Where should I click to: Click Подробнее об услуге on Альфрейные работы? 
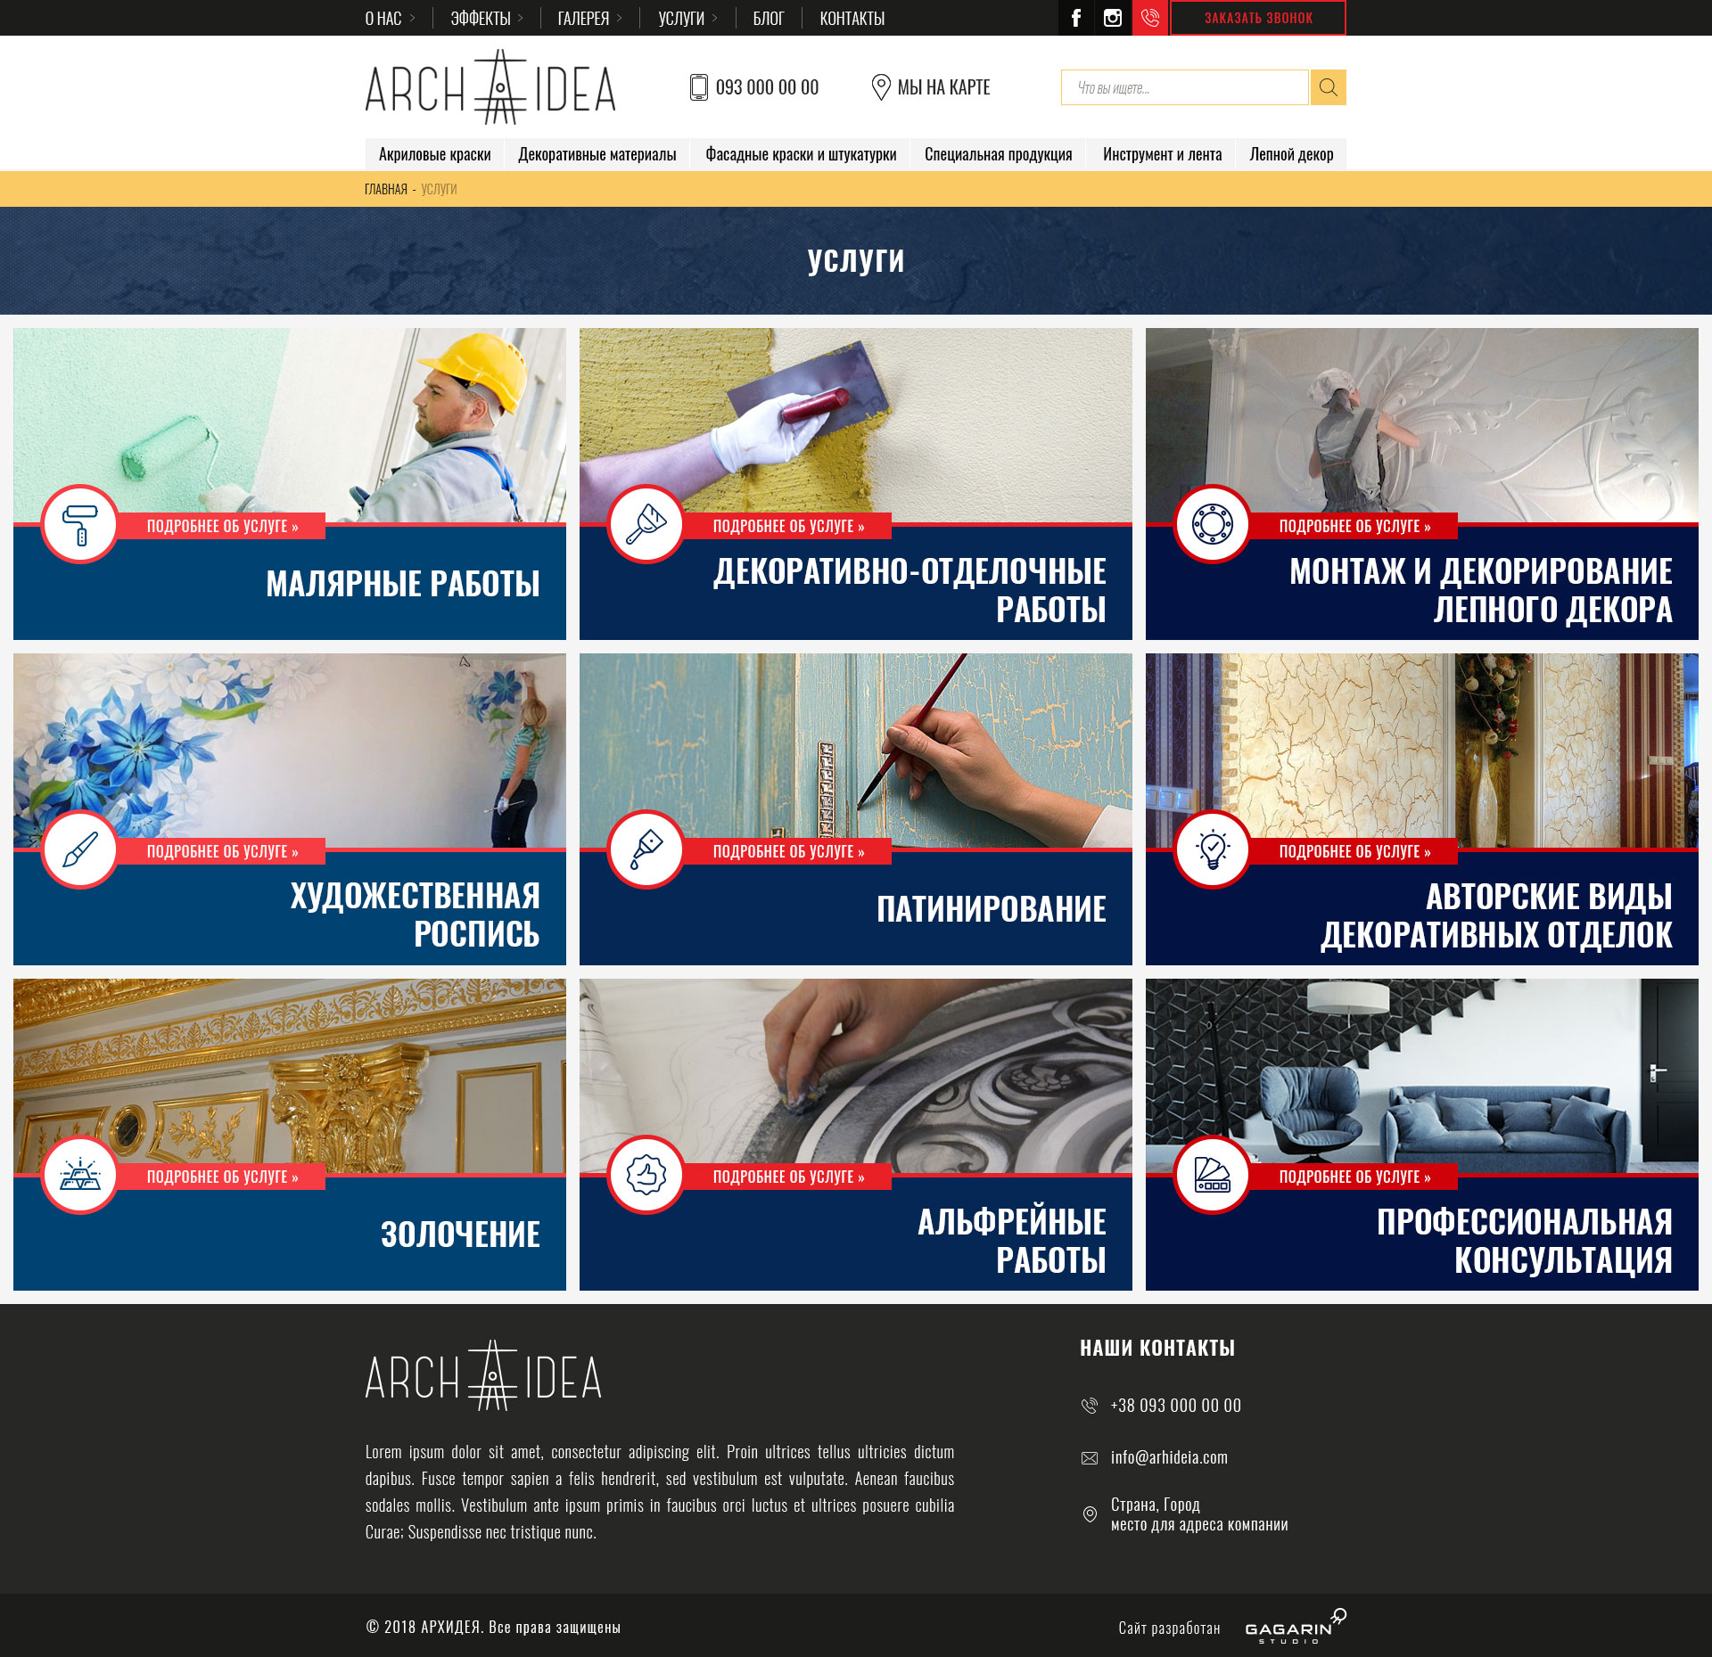(788, 1177)
